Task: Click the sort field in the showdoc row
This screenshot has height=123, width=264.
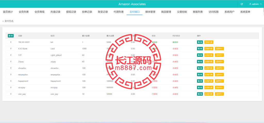Action: 11,68
